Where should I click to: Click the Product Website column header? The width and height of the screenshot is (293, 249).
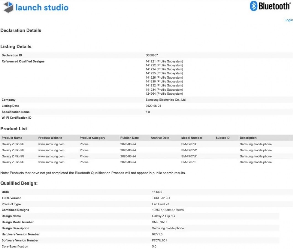(x=50, y=138)
